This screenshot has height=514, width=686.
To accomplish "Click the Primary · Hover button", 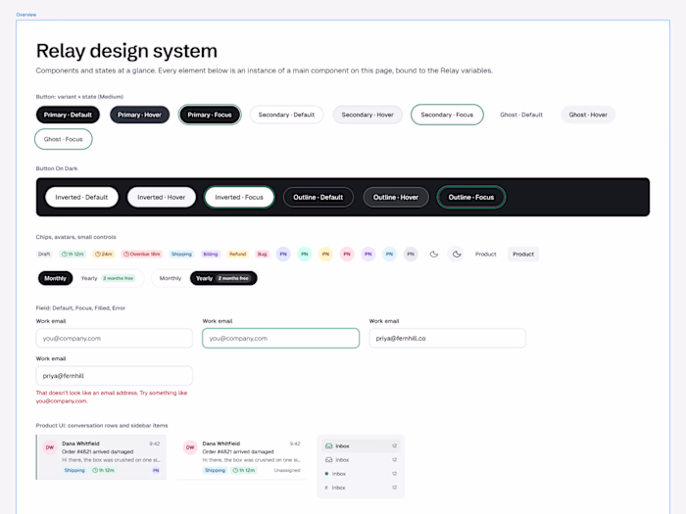I will pyautogui.click(x=139, y=115).
